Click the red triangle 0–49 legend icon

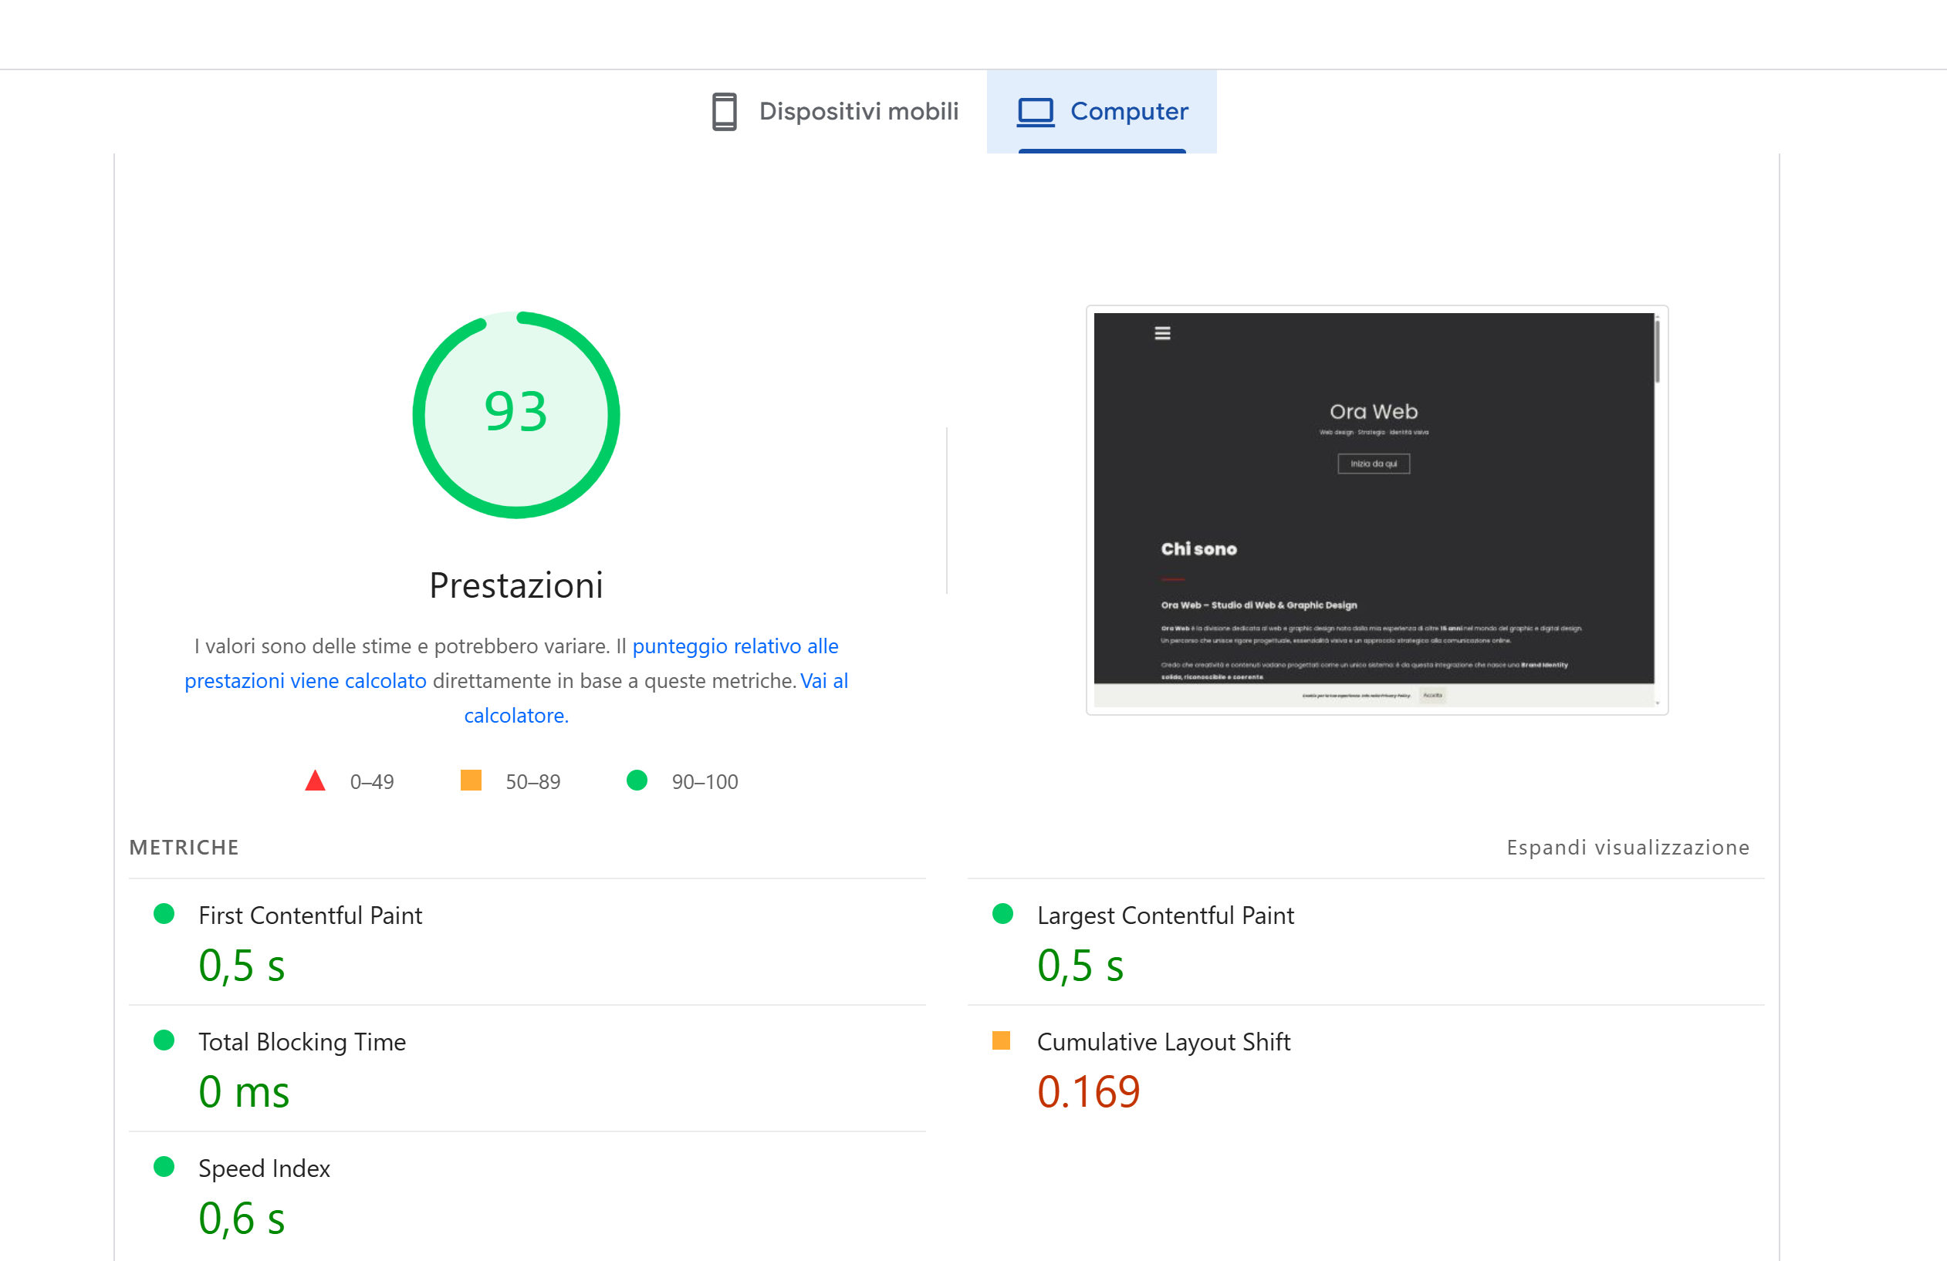(315, 781)
